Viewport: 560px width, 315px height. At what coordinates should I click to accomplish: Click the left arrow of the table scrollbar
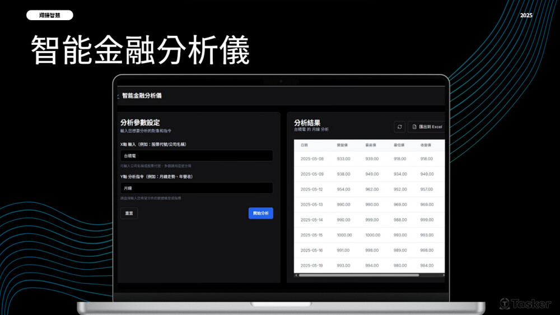pos(296,275)
